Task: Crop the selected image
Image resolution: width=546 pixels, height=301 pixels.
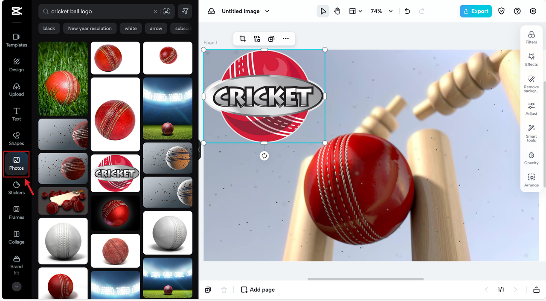Action: [243, 39]
